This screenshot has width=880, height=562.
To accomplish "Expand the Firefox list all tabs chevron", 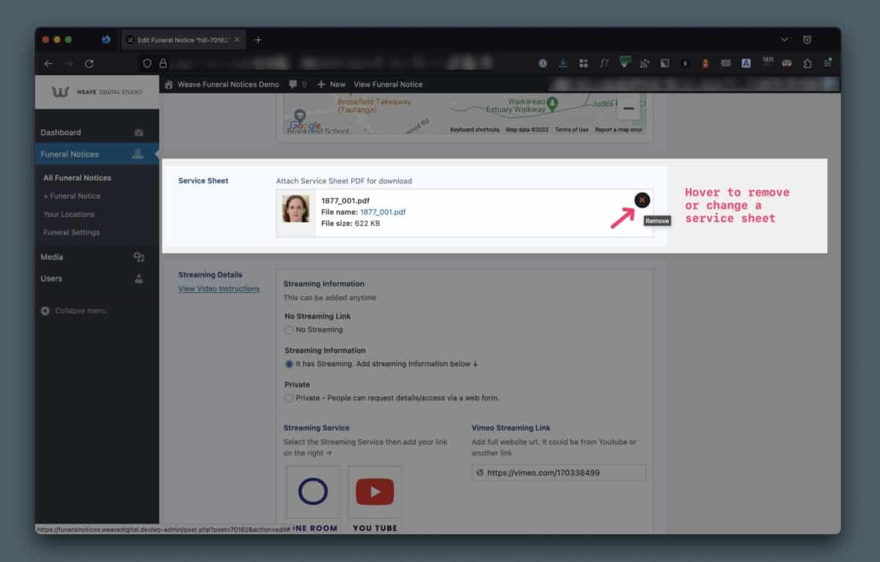I will [x=785, y=40].
